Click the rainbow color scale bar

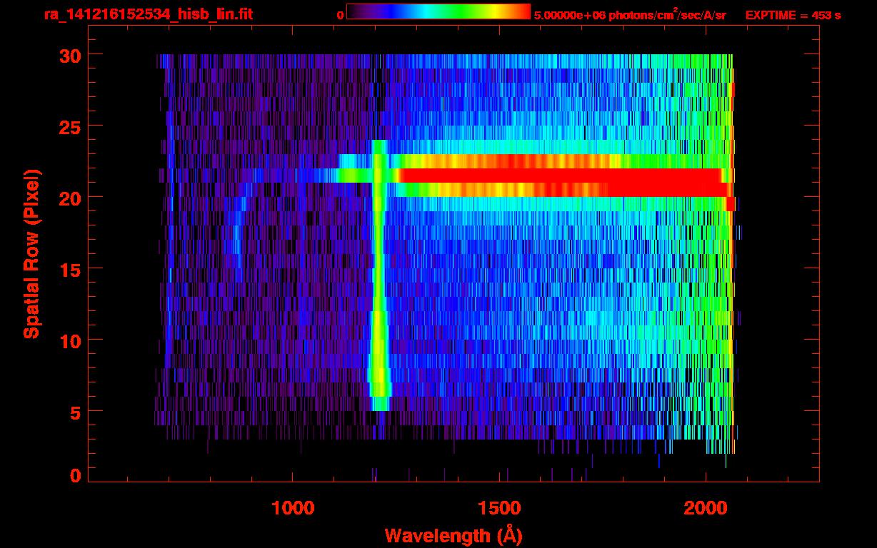438,11
